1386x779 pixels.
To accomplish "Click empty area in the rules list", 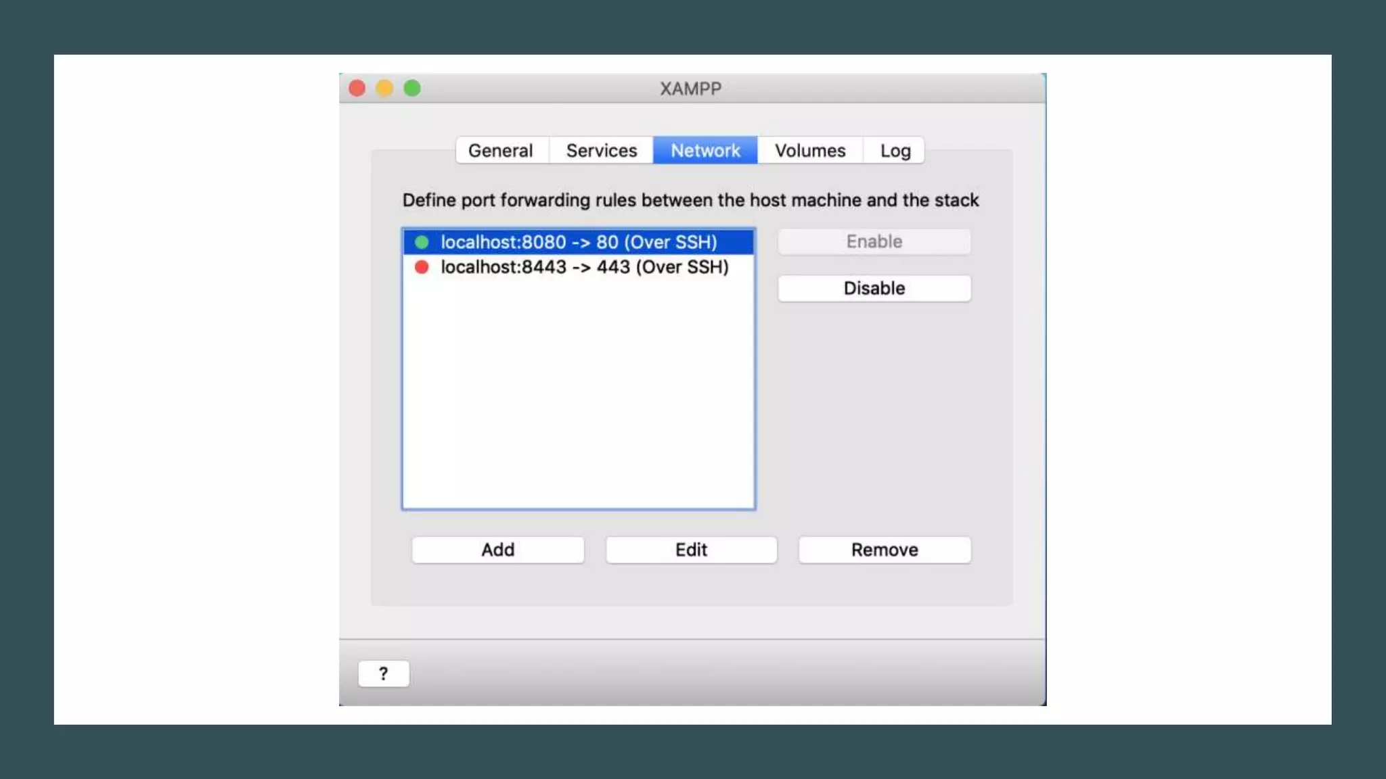I will [579, 392].
